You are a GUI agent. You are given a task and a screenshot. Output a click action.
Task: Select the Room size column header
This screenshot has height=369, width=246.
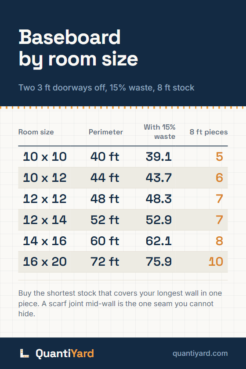coord(36,132)
